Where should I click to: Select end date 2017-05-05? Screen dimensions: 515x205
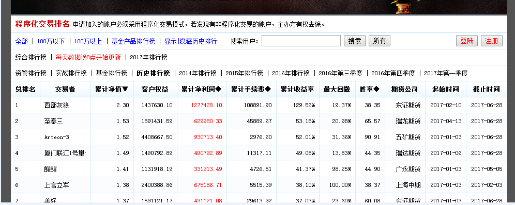pyautogui.click(x=487, y=169)
